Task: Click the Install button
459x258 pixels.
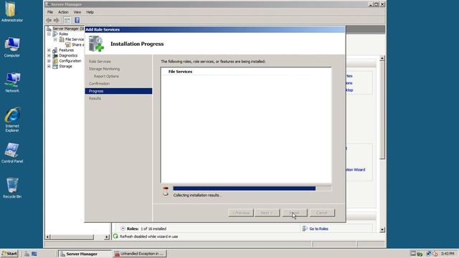Action: 295,213
